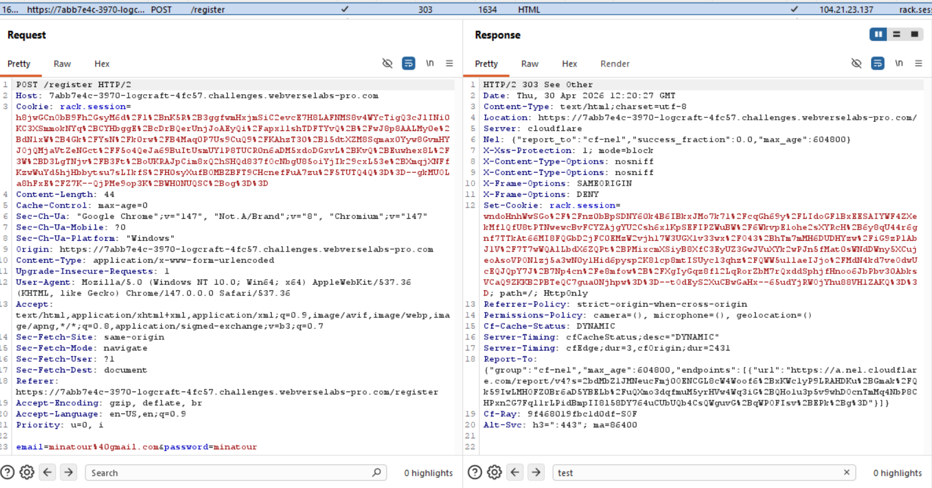Click the 'Cf-Ray' response header line

pyautogui.click(x=560, y=414)
